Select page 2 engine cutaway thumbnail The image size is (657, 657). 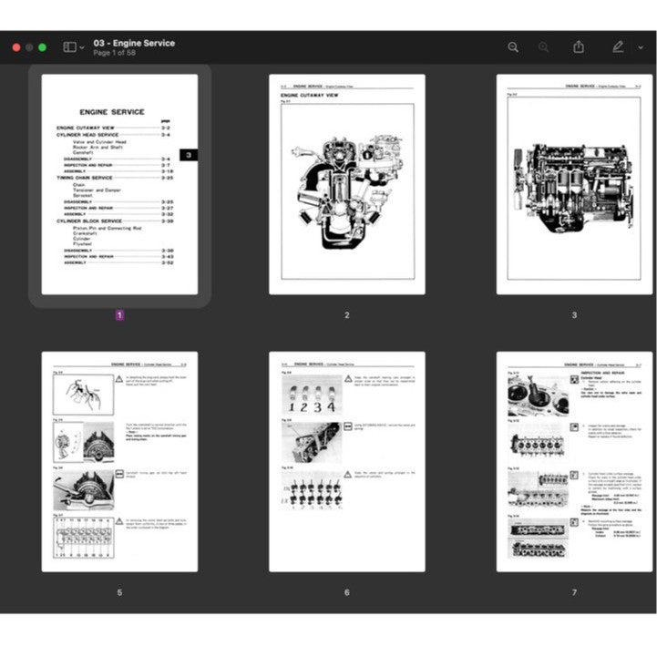[x=346, y=185]
